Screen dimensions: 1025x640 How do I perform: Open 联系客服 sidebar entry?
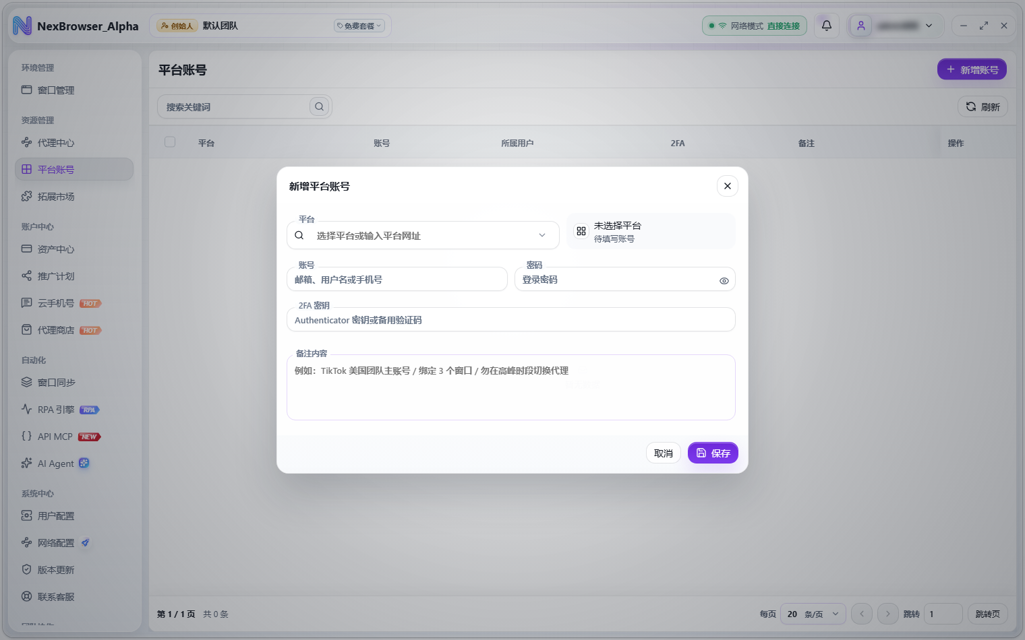[74, 596]
